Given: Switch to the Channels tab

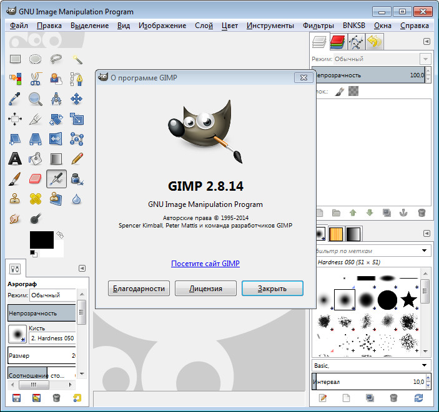Looking at the screenshot, I should 338,42.
